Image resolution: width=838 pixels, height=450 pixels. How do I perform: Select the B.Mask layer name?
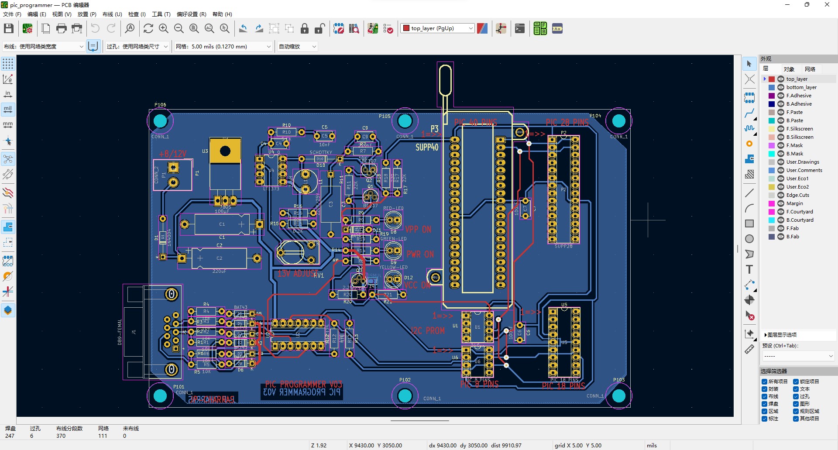[x=795, y=154]
